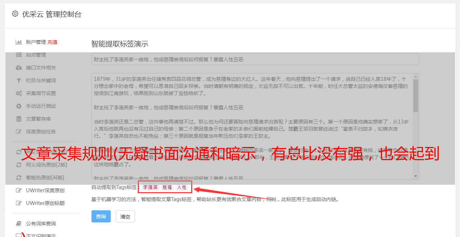Click the article title input field
Screen dimensions: 460x237
(x=255, y=59)
